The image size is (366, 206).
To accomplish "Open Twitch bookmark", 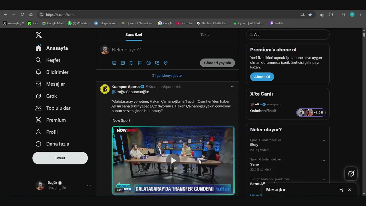I will [x=277, y=23].
